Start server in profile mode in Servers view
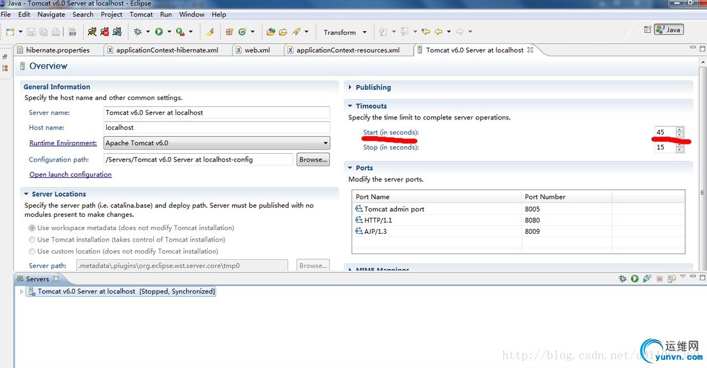 [x=647, y=279]
